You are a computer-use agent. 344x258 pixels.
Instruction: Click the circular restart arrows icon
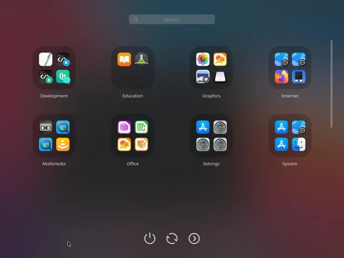point(172,239)
